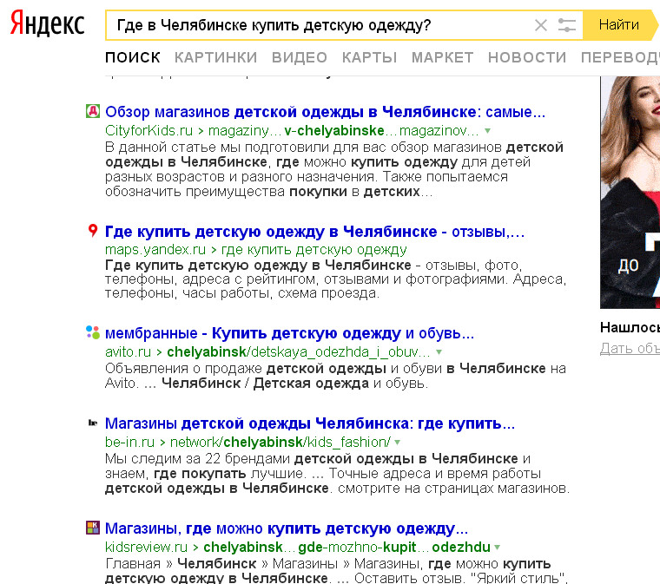Viewport: 660px width, 584px height.
Task: Select the ПОИСК tab
Action: [133, 57]
